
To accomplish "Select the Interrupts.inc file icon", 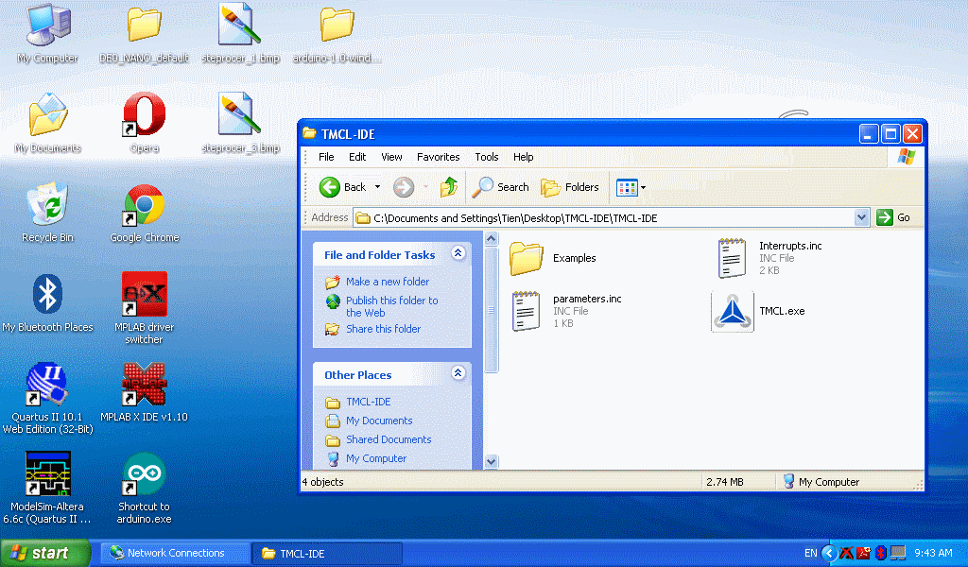I will [x=733, y=258].
